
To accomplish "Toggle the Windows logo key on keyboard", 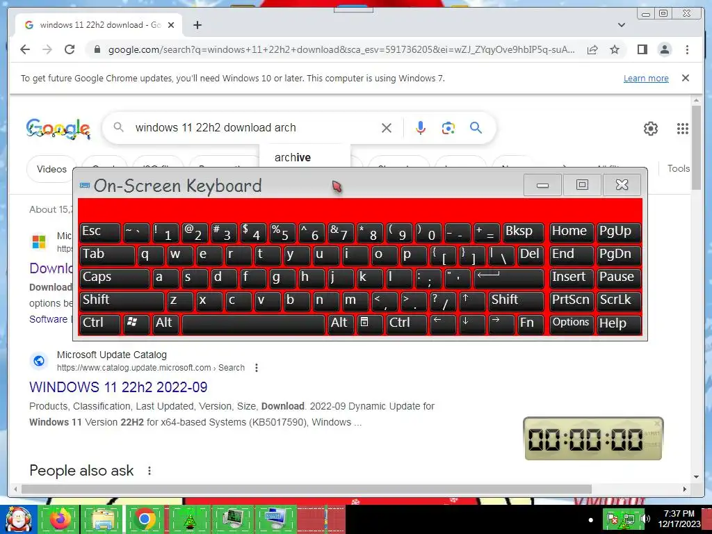I will (x=136, y=323).
